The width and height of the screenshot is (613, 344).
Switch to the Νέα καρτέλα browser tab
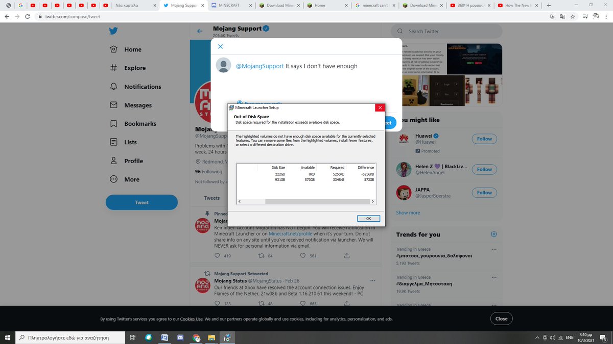click(135, 5)
